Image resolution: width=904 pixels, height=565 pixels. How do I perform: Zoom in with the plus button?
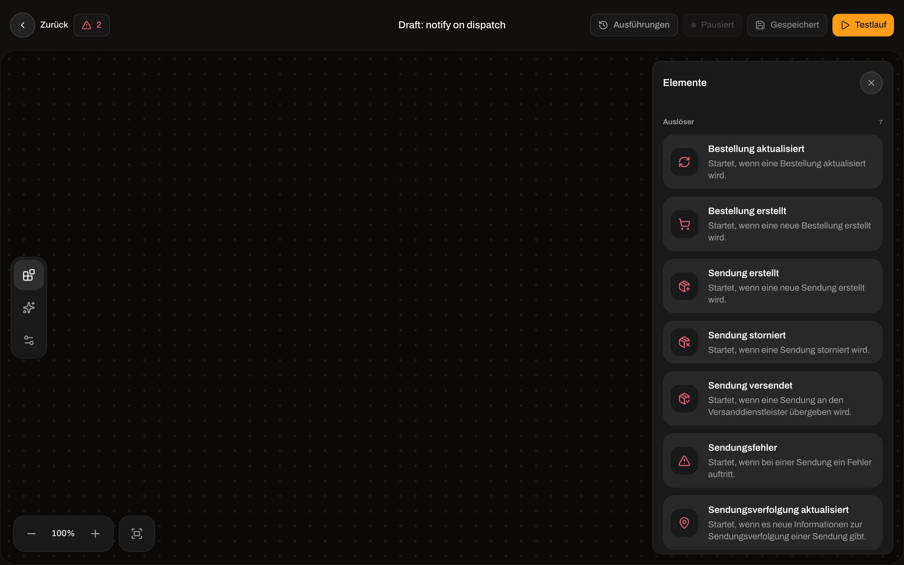95,534
